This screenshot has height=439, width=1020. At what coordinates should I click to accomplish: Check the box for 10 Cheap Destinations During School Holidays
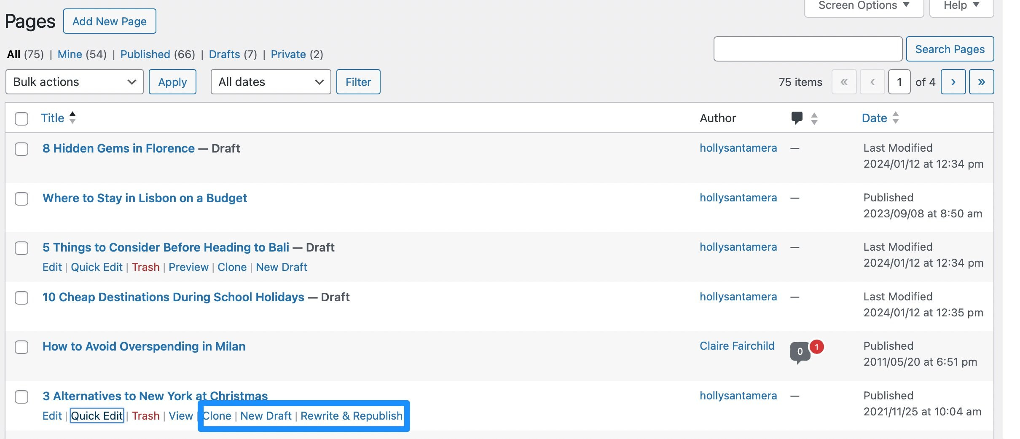tap(21, 298)
